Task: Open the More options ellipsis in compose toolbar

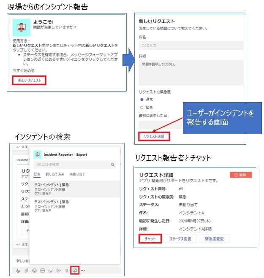Action: coord(83,270)
